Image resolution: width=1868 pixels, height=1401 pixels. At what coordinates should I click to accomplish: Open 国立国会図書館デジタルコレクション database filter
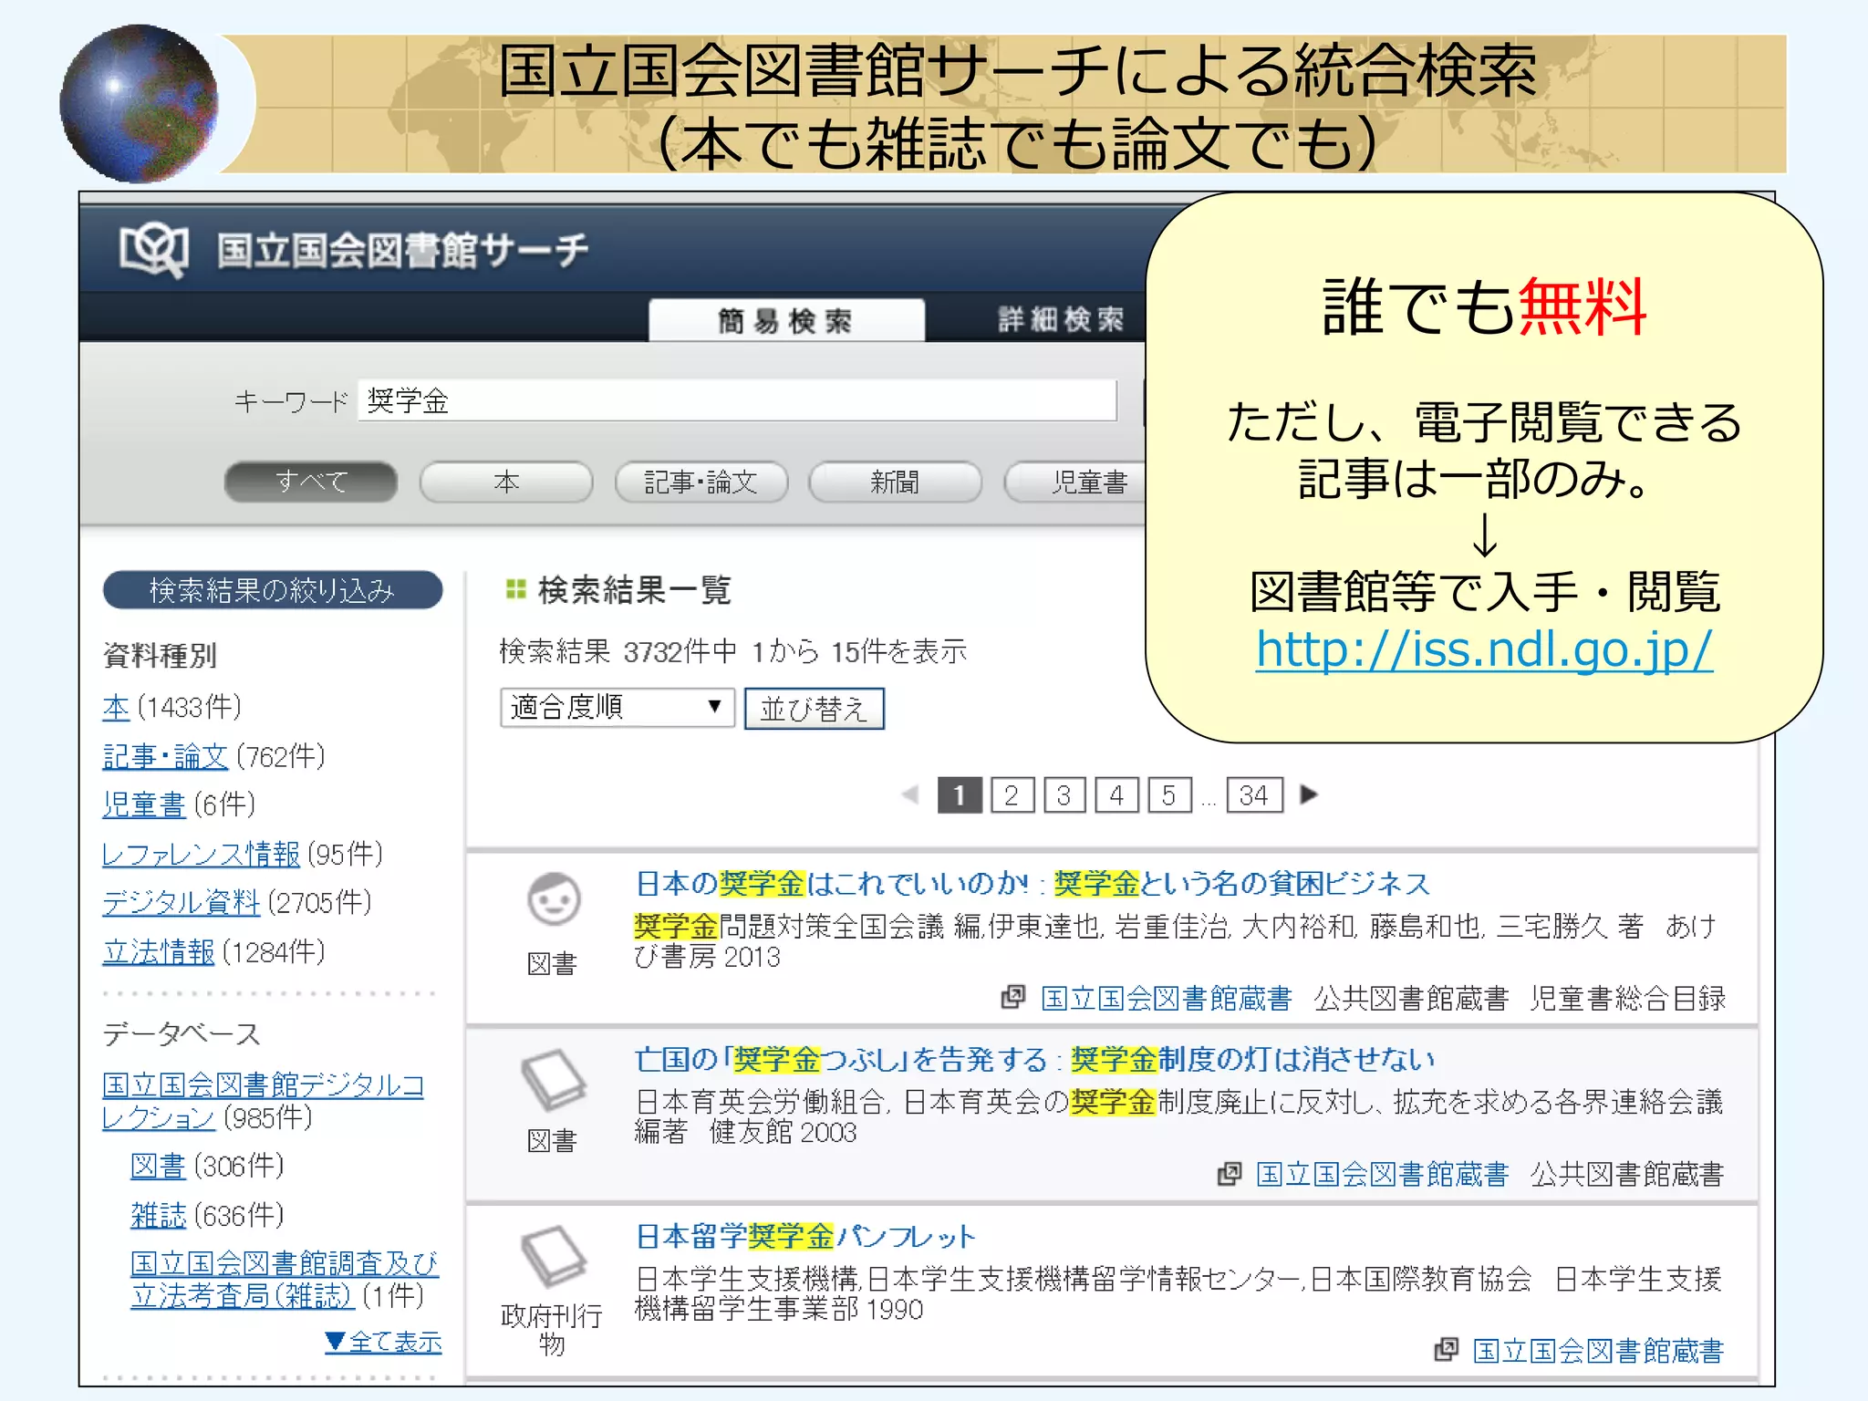(x=263, y=1101)
